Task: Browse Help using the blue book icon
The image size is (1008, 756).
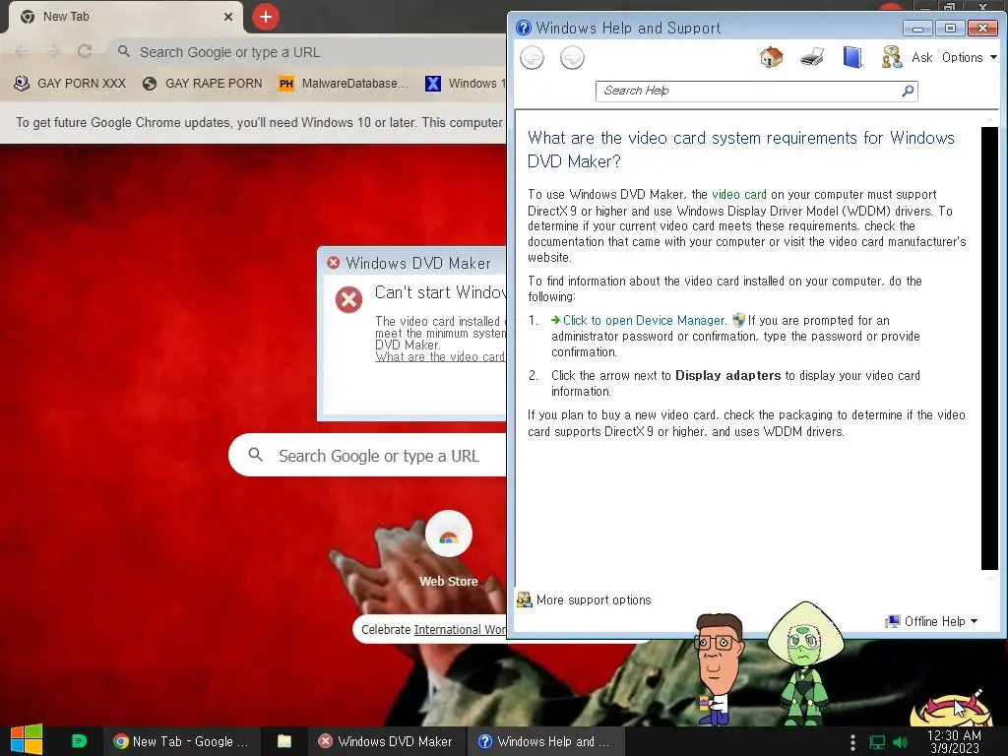Action: (x=852, y=57)
